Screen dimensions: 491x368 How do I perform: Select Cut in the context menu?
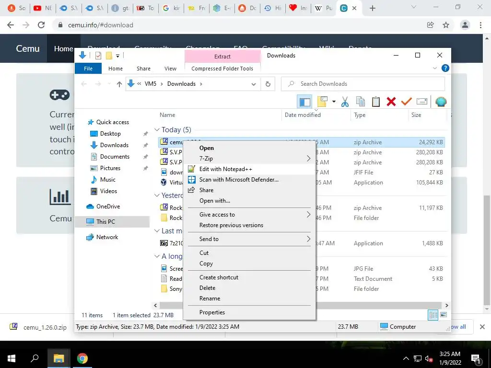[x=249, y=253]
